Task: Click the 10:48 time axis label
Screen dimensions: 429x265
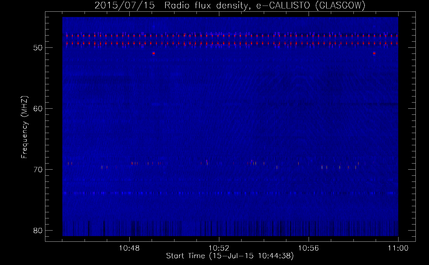Action: [x=129, y=248]
